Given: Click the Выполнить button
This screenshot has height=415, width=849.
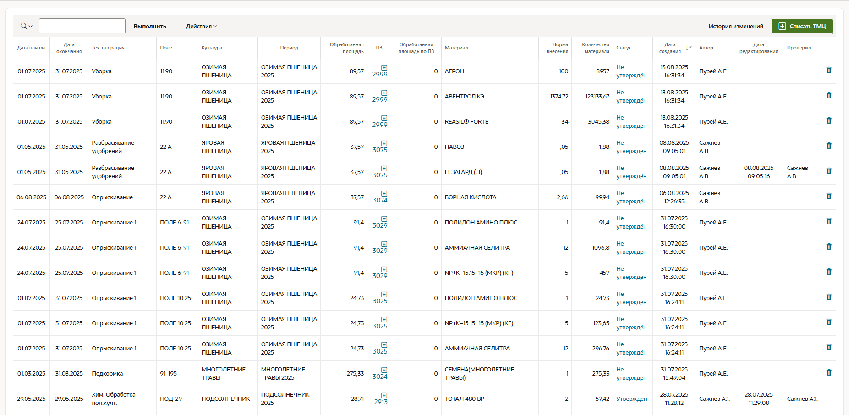Looking at the screenshot, I should pyautogui.click(x=150, y=27).
